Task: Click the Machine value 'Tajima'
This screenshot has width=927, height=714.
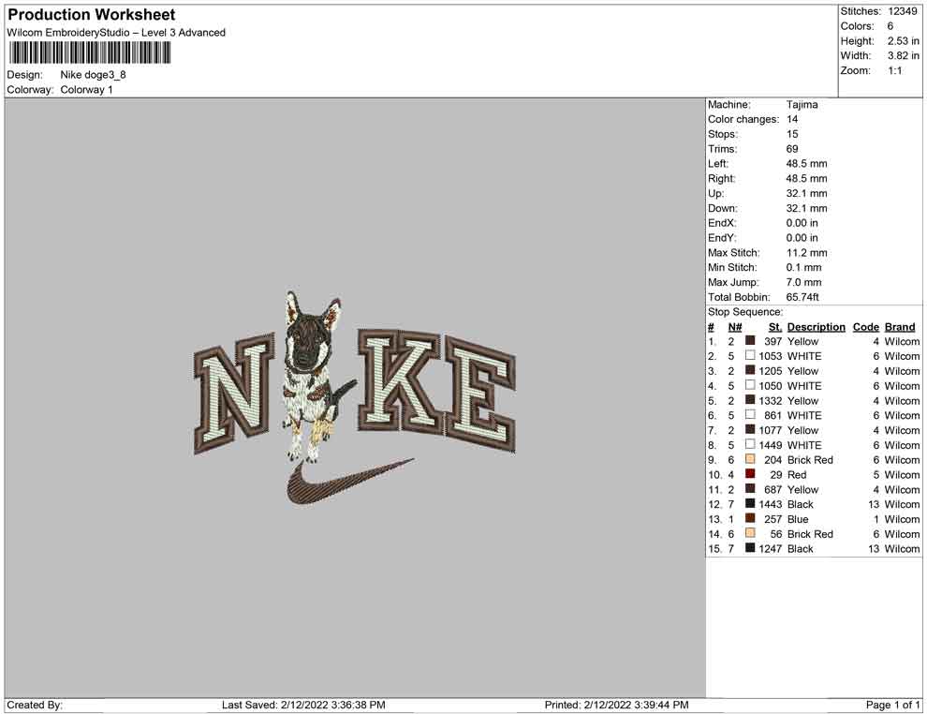Action: coord(802,105)
